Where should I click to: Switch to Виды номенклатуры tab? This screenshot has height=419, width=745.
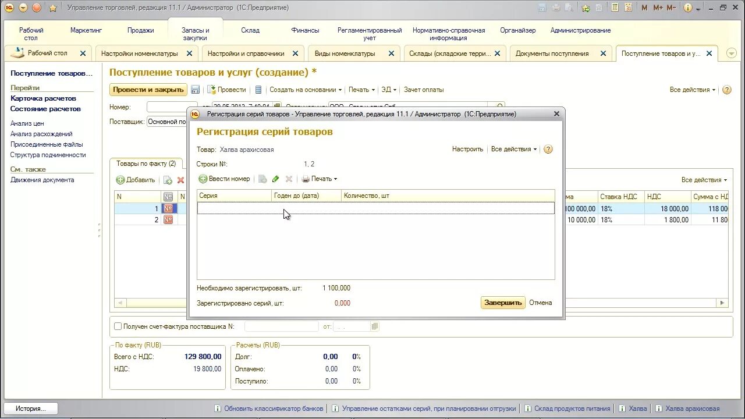tap(345, 53)
